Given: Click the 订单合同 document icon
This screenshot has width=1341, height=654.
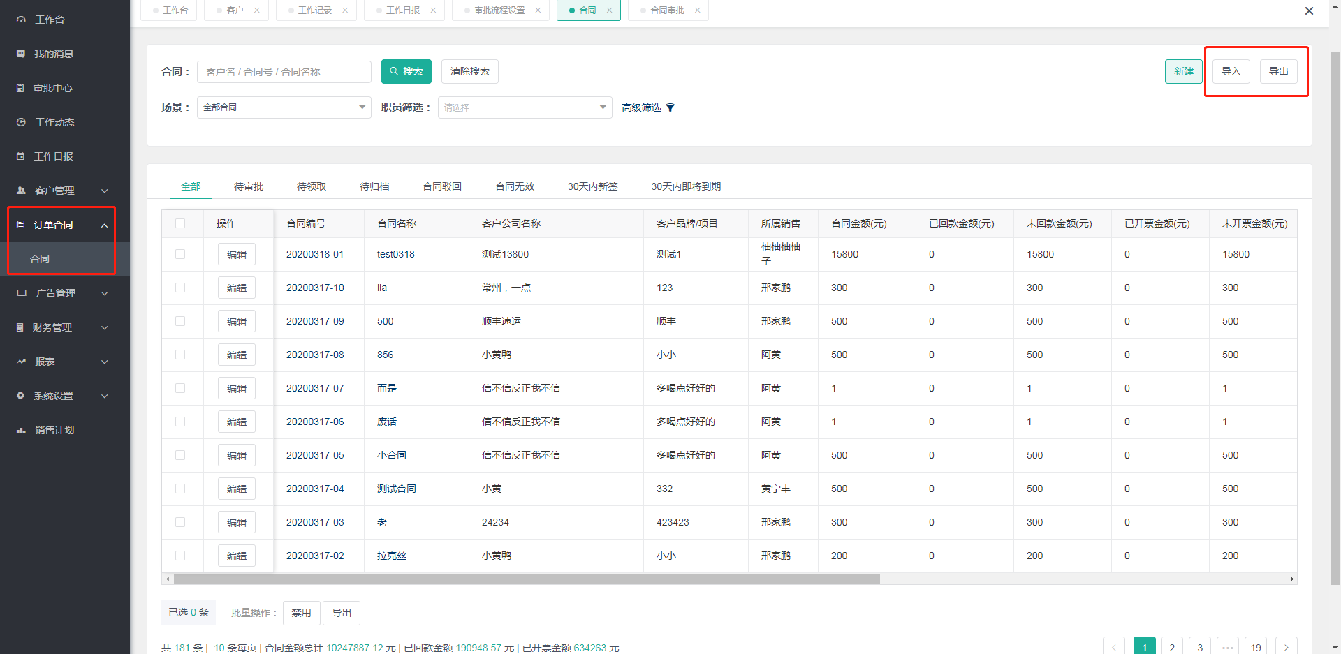Looking at the screenshot, I should pos(21,225).
